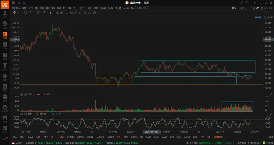This screenshot has width=274, height=145.
Task: Take a chart screenshot with camera icon
Action: [x=253, y=8]
